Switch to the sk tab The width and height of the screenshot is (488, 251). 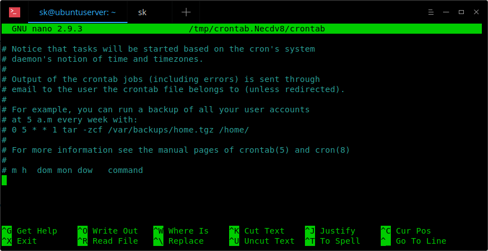pos(142,12)
